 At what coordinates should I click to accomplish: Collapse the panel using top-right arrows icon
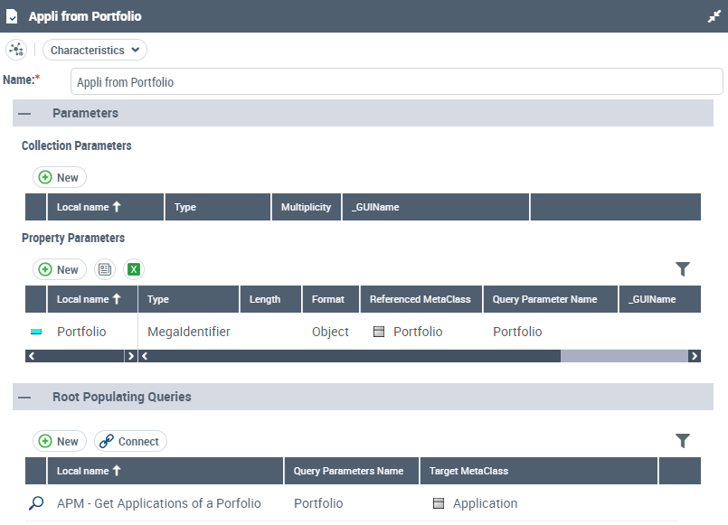(714, 16)
